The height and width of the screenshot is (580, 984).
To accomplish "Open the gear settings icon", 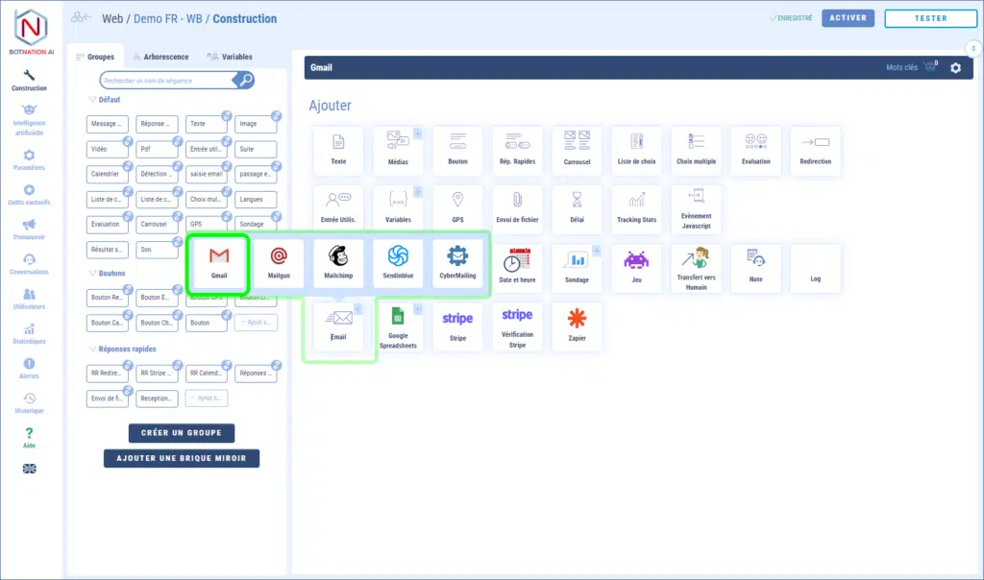I will (955, 68).
